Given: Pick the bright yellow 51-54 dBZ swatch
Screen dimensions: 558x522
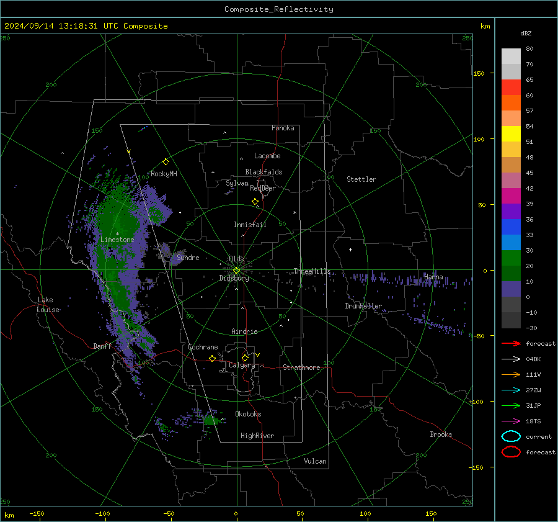Looking at the screenshot, I should 511,134.
